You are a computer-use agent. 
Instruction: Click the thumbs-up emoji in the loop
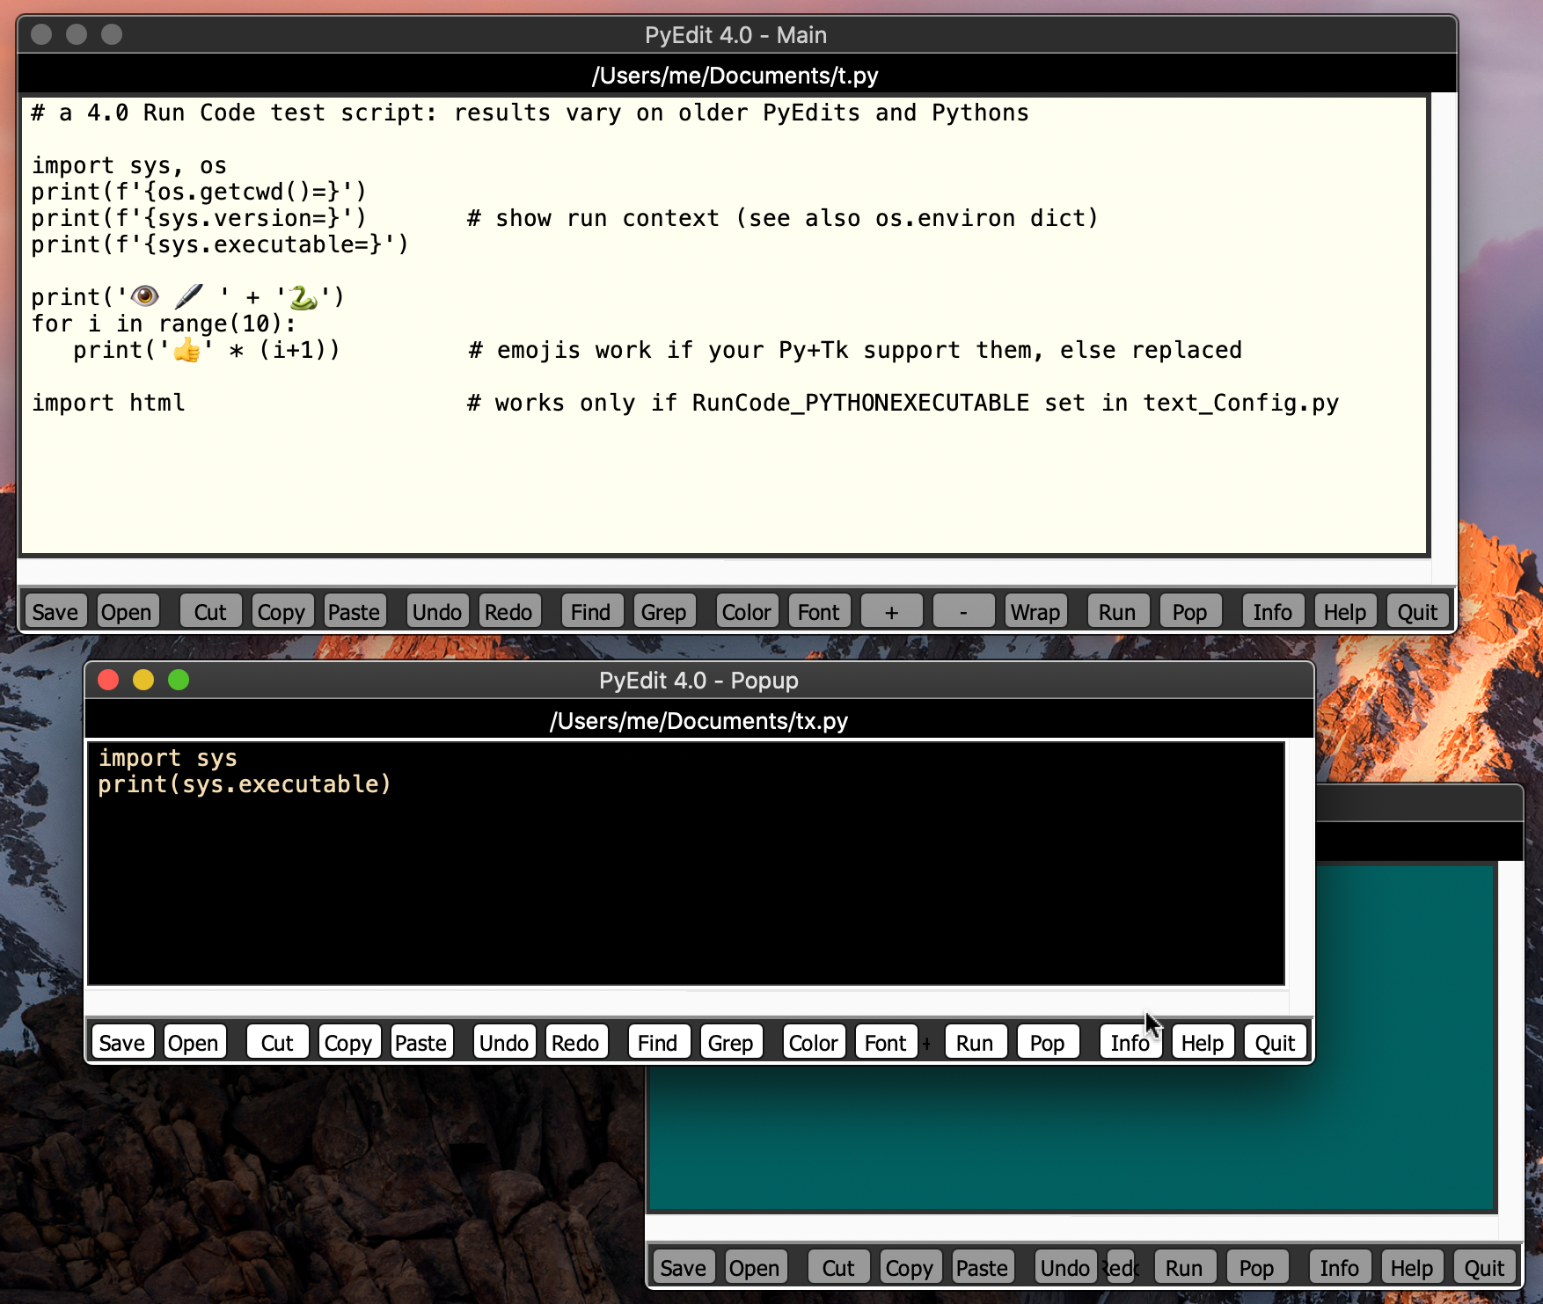pos(186,350)
